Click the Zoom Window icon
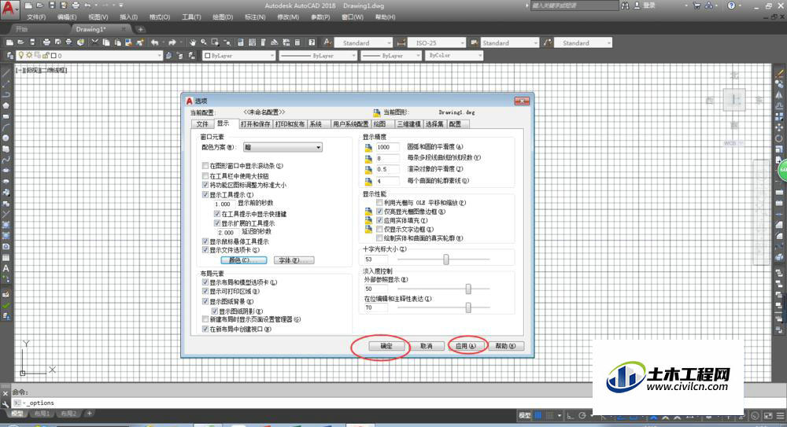This screenshot has width=787, height=427. (216, 42)
